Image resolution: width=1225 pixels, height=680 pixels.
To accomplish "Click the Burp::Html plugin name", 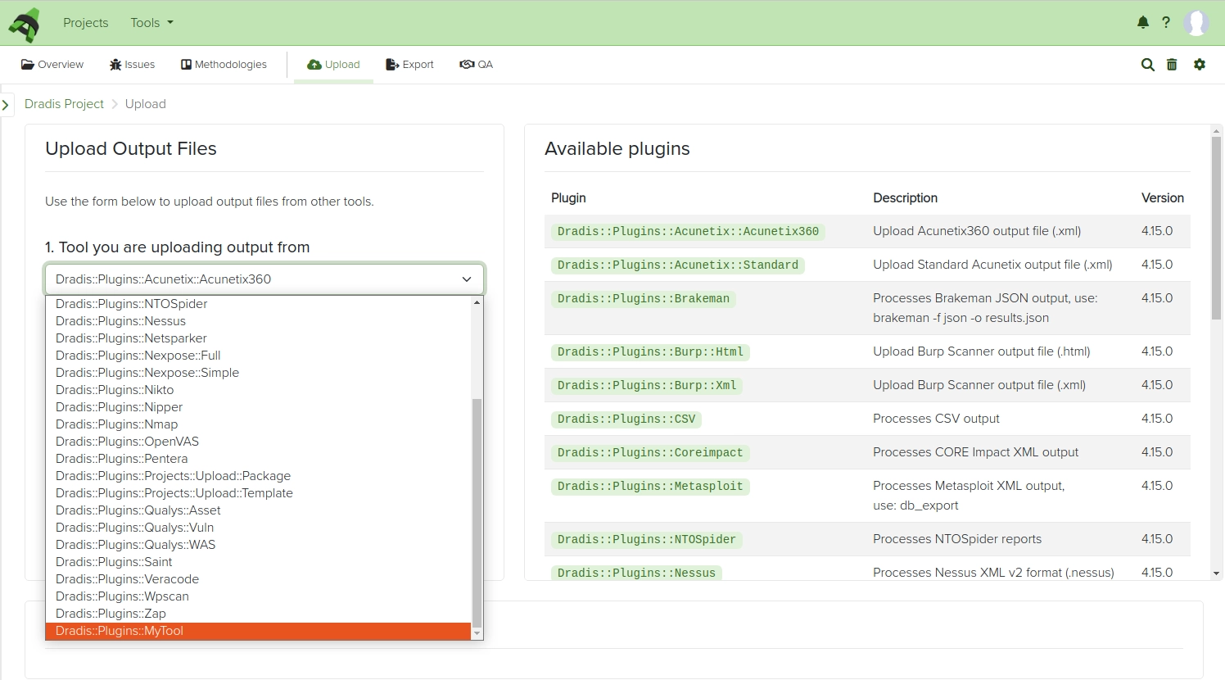I will (650, 352).
